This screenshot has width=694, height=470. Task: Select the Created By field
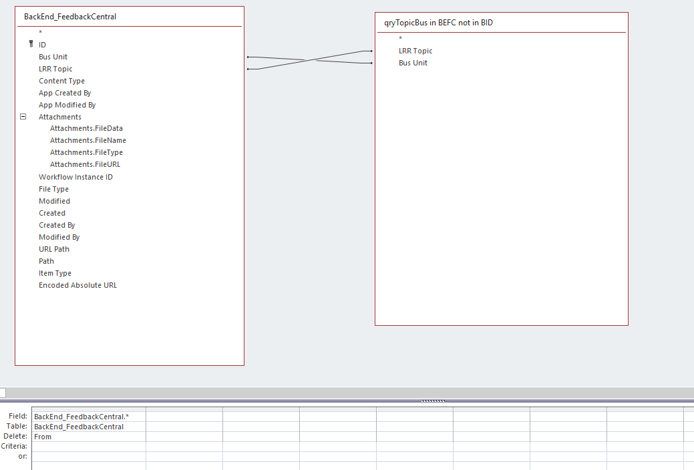click(x=57, y=225)
